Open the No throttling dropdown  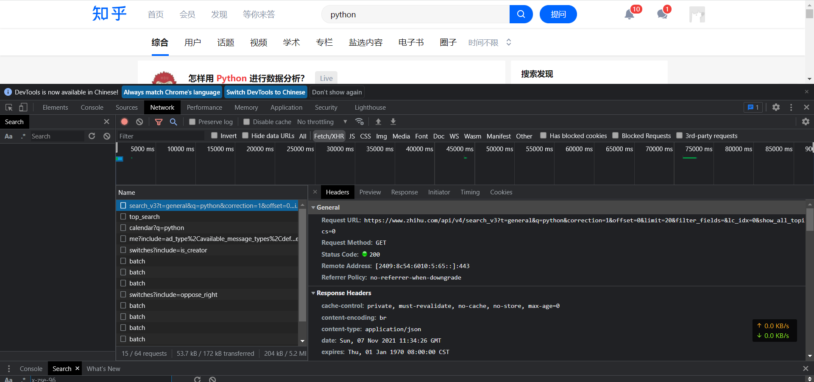[x=320, y=122]
